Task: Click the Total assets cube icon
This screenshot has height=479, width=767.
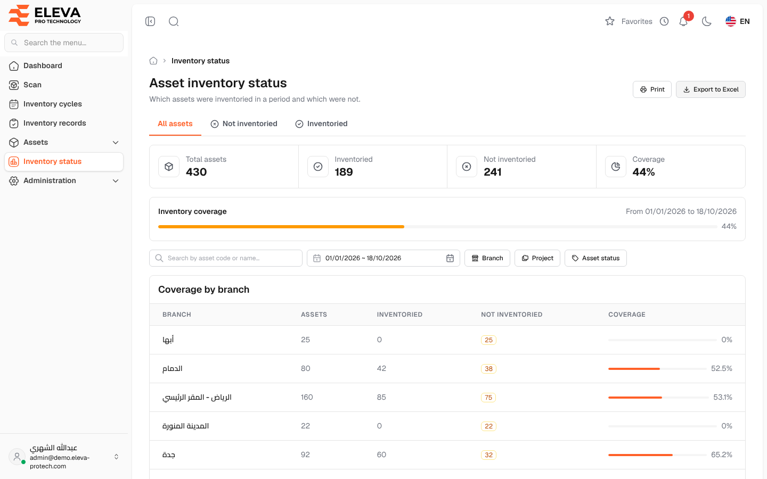Action: click(x=169, y=167)
